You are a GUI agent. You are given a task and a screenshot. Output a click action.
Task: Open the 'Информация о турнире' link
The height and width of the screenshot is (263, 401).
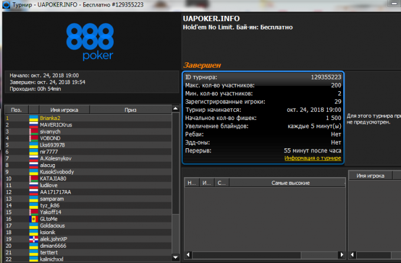(x=313, y=158)
